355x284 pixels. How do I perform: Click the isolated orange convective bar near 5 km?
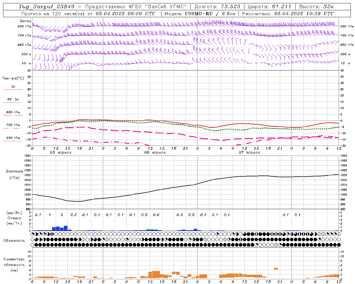click(x=276, y=268)
